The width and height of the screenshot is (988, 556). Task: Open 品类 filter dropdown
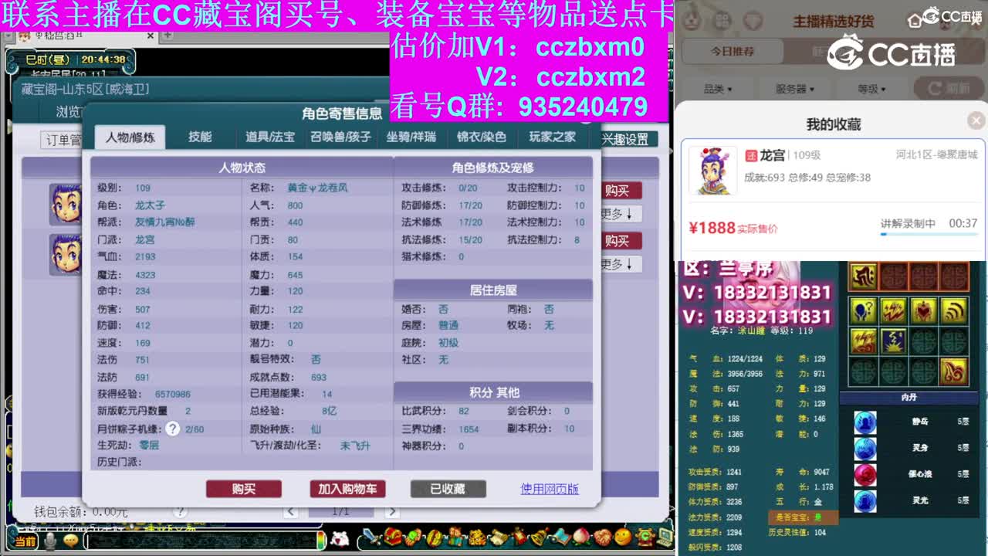(x=718, y=89)
